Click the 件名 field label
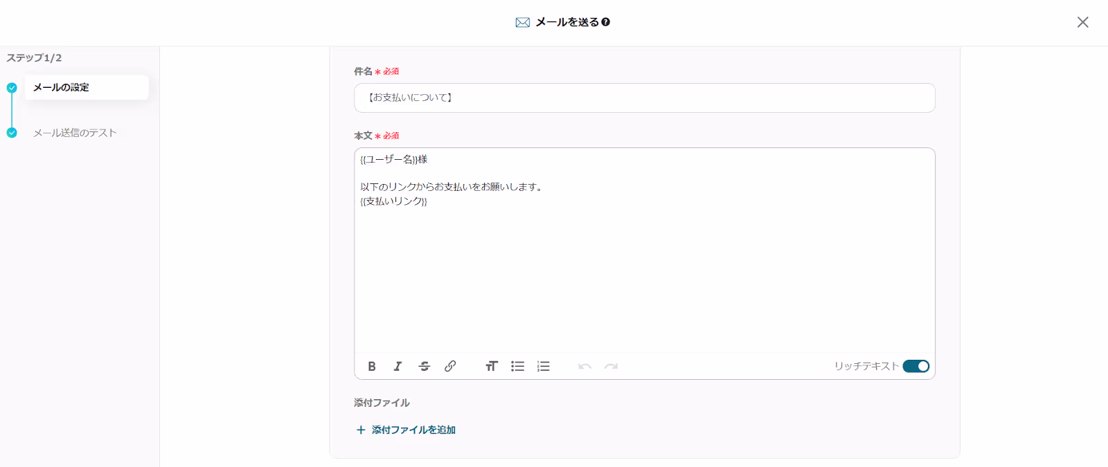Screen dimensions: 1108x467 (x=363, y=71)
